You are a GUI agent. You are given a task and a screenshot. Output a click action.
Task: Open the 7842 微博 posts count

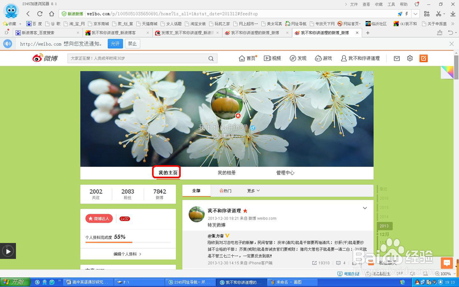pyautogui.click(x=160, y=194)
